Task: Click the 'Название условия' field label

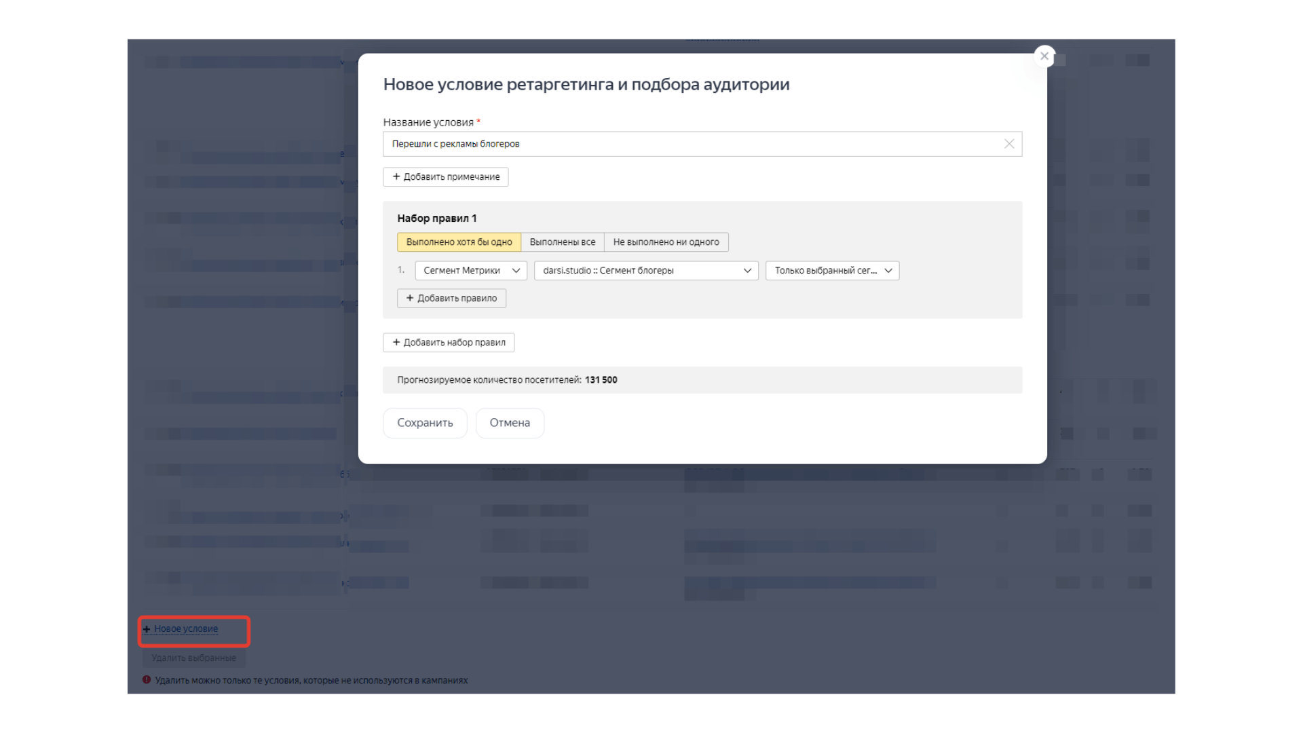Action: coord(428,123)
